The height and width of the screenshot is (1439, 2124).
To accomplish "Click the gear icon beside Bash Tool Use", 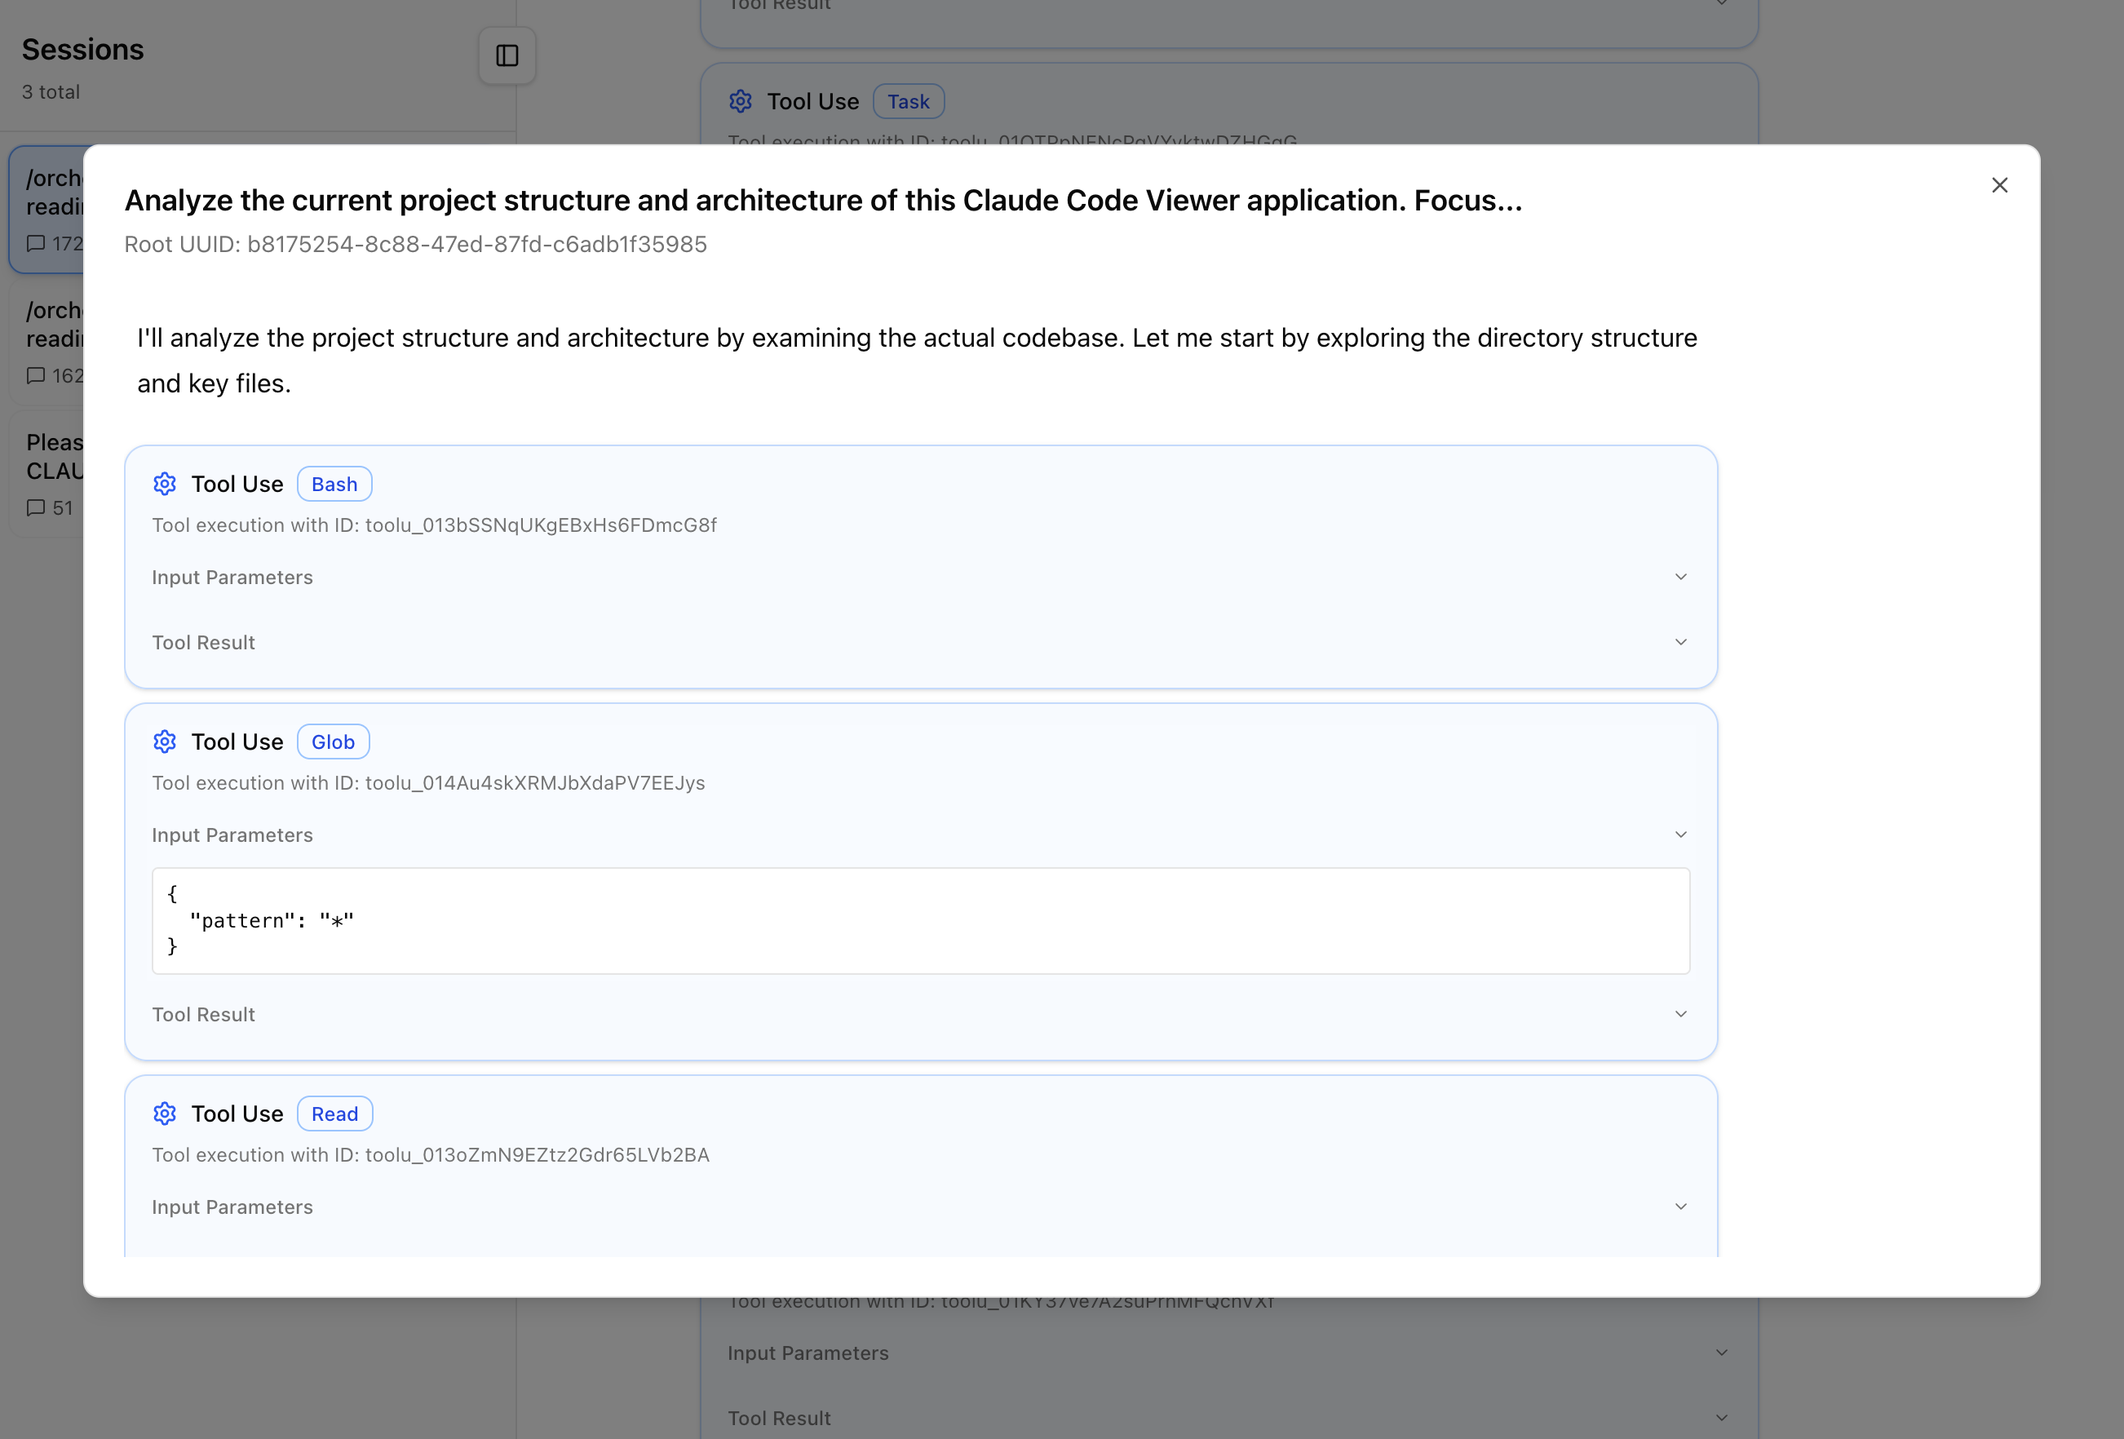I will pyautogui.click(x=165, y=484).
